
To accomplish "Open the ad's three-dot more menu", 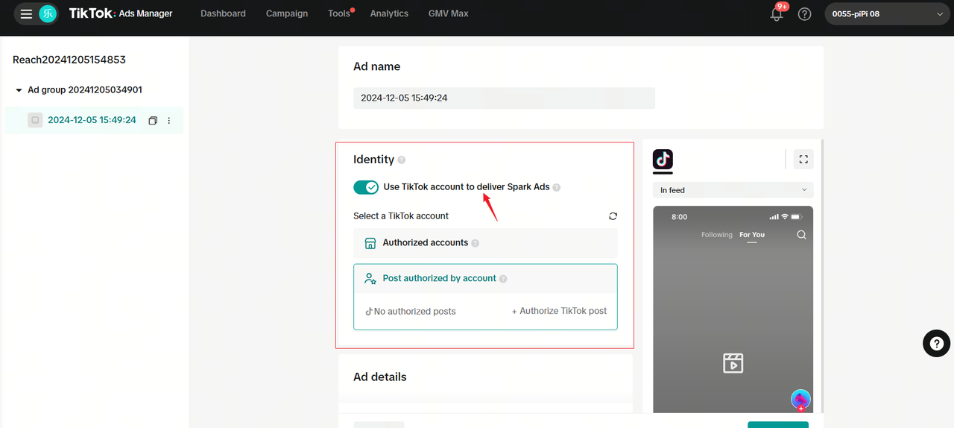I will [x=169, y=120].
